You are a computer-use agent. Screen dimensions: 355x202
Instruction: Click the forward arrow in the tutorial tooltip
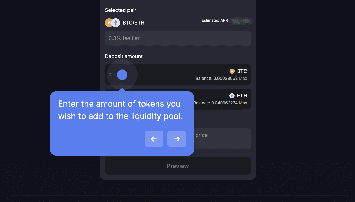coord(176,139)
